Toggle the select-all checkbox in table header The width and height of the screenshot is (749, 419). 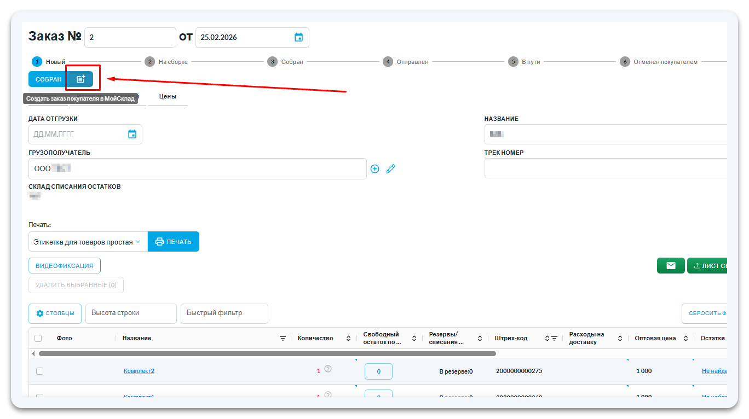tap(38, 339)
